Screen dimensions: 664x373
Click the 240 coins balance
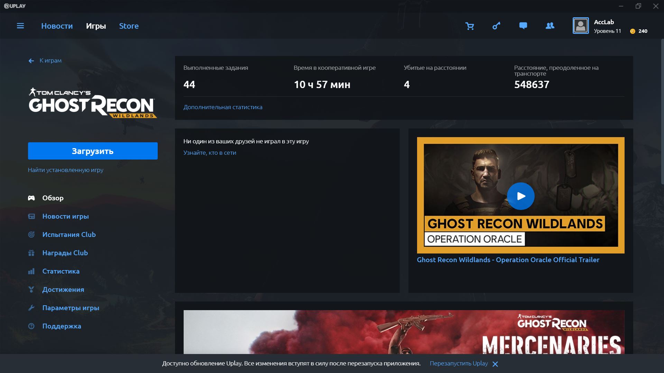(x=643, y=31)
